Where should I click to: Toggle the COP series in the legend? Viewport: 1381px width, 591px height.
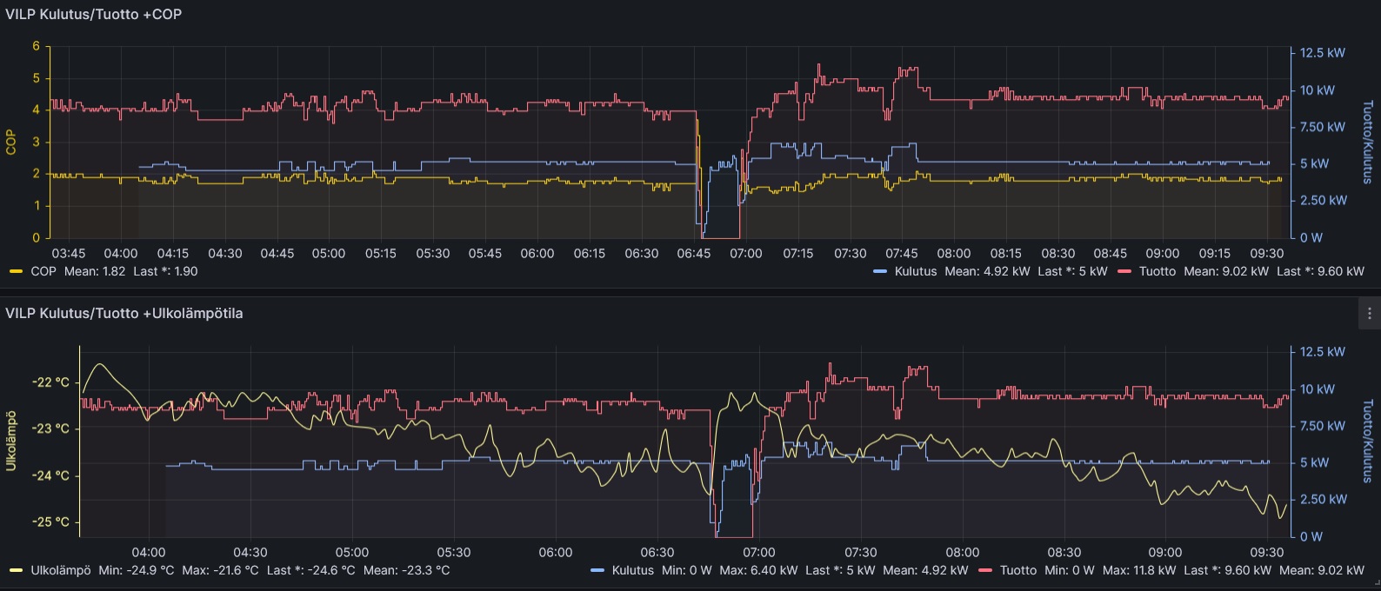click(x=43, y=271)
